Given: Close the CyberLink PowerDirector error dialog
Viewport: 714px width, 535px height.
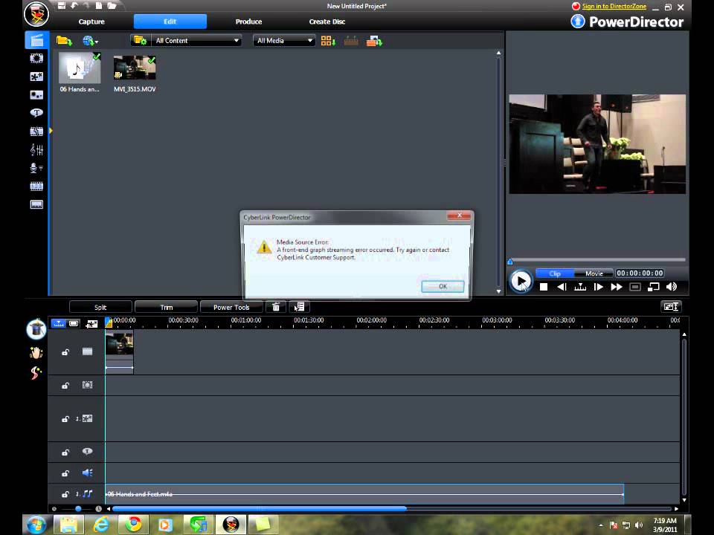Looking at the screenshot, I should [x=460, y=215].
